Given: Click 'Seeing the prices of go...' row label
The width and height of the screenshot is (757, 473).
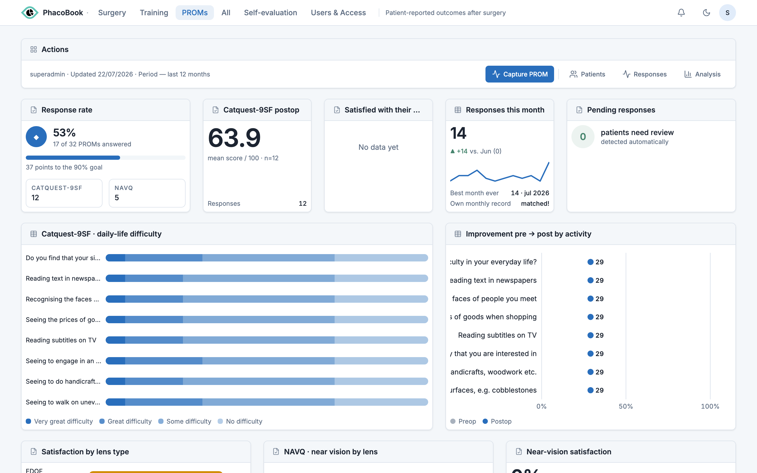Looking at the screenshot, I should coord(63,320).
